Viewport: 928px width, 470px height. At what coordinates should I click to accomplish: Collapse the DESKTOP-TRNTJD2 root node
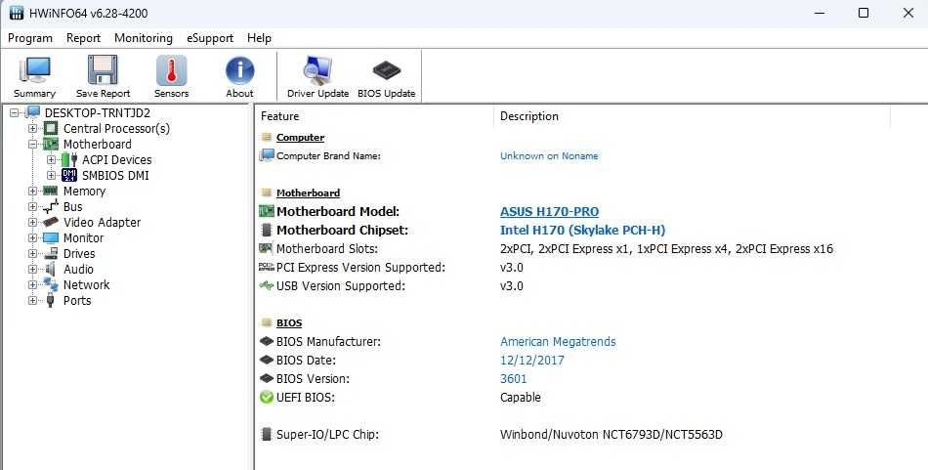15,112
